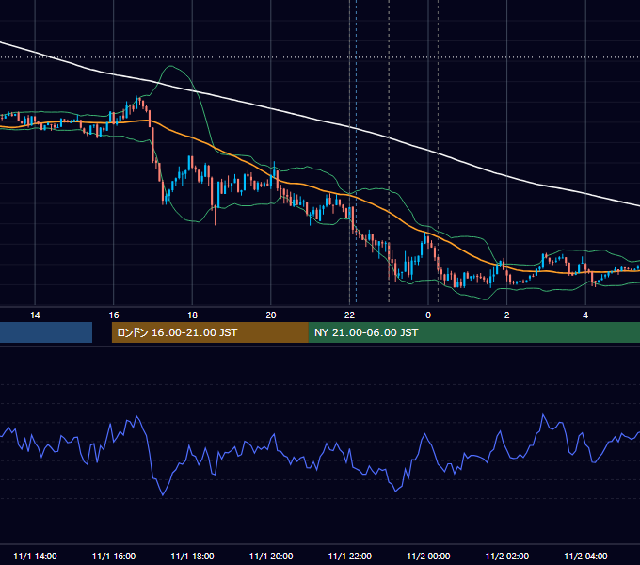Click the "11/1 22:00" date label
The height and width of the screenshot is (565, 640).
(350, 556)
